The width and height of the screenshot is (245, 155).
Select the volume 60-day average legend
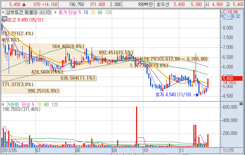(46, 104)
